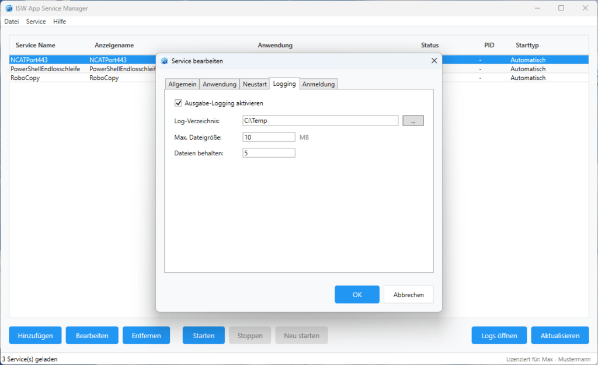
Task: Refresh the service list with Aktualisieren
Action: coord(559,335)
